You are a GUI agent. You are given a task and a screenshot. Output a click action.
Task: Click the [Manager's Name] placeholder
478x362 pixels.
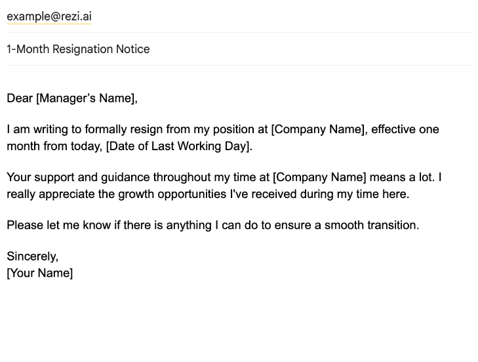click(87, 98)
